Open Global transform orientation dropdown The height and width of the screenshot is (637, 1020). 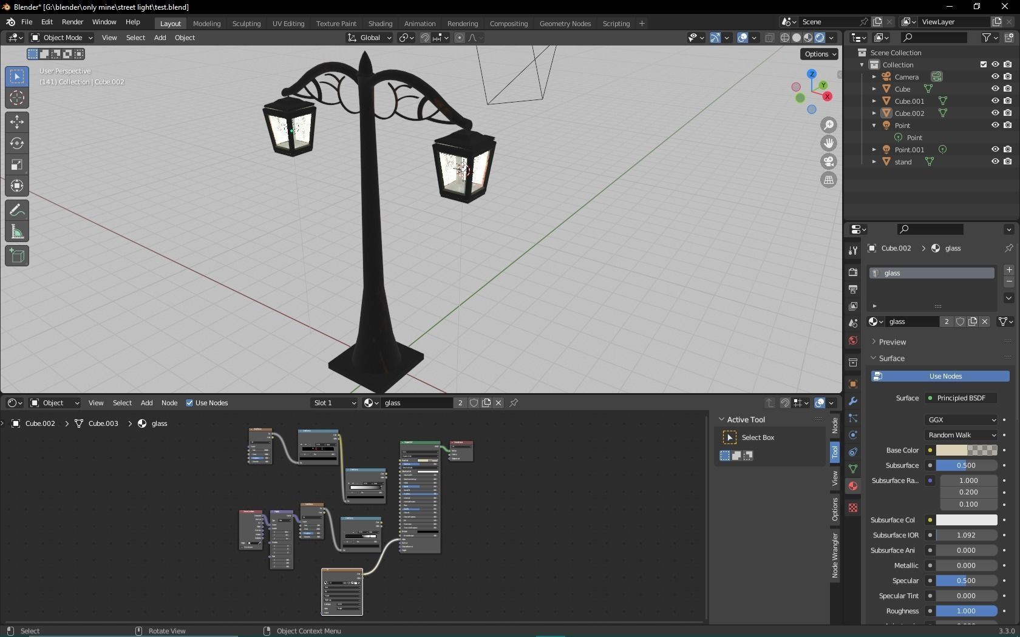pyautogui.click(x=370, y=38)
